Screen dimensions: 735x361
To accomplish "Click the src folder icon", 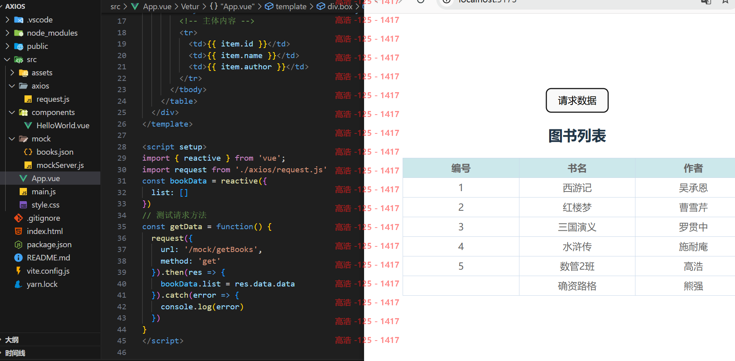I will [x=18, y=59].
